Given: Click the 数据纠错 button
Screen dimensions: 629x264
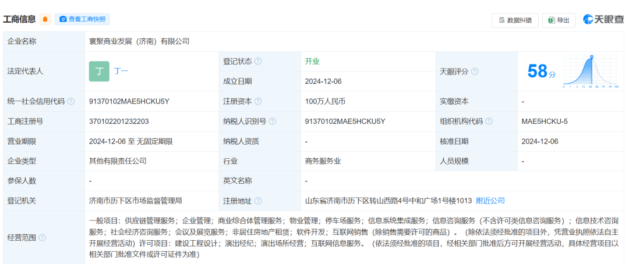Looking at the screenshot, I should (x=515, y=20).
